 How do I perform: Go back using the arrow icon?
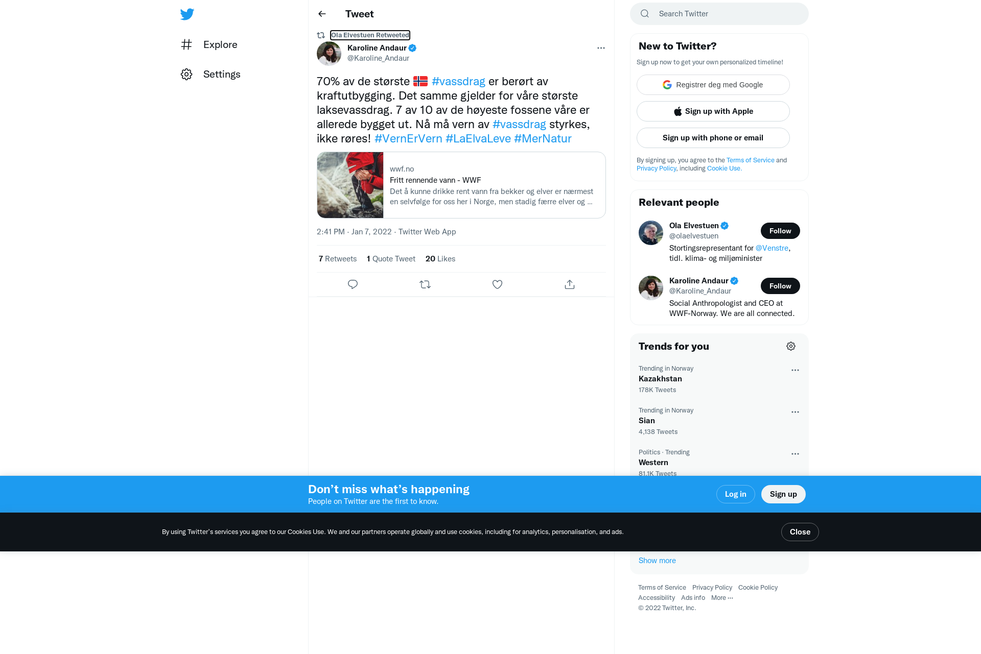pos(322,14)
